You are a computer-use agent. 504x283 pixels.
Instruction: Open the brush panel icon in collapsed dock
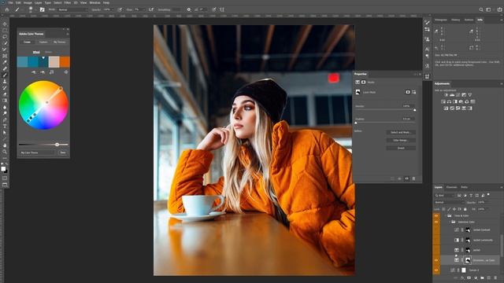click(427, 23)
